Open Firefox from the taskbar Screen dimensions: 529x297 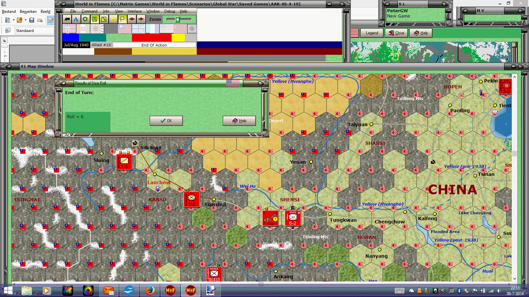(149, 290)
